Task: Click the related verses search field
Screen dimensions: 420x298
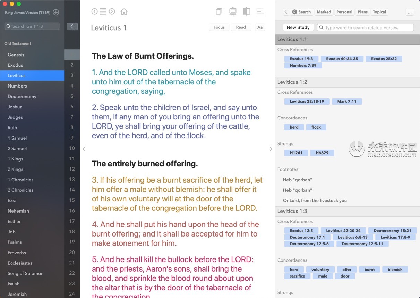Action: click(366, 27)
